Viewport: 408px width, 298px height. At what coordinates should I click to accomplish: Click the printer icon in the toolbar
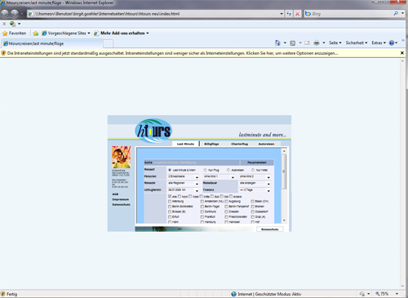point(317,42)
